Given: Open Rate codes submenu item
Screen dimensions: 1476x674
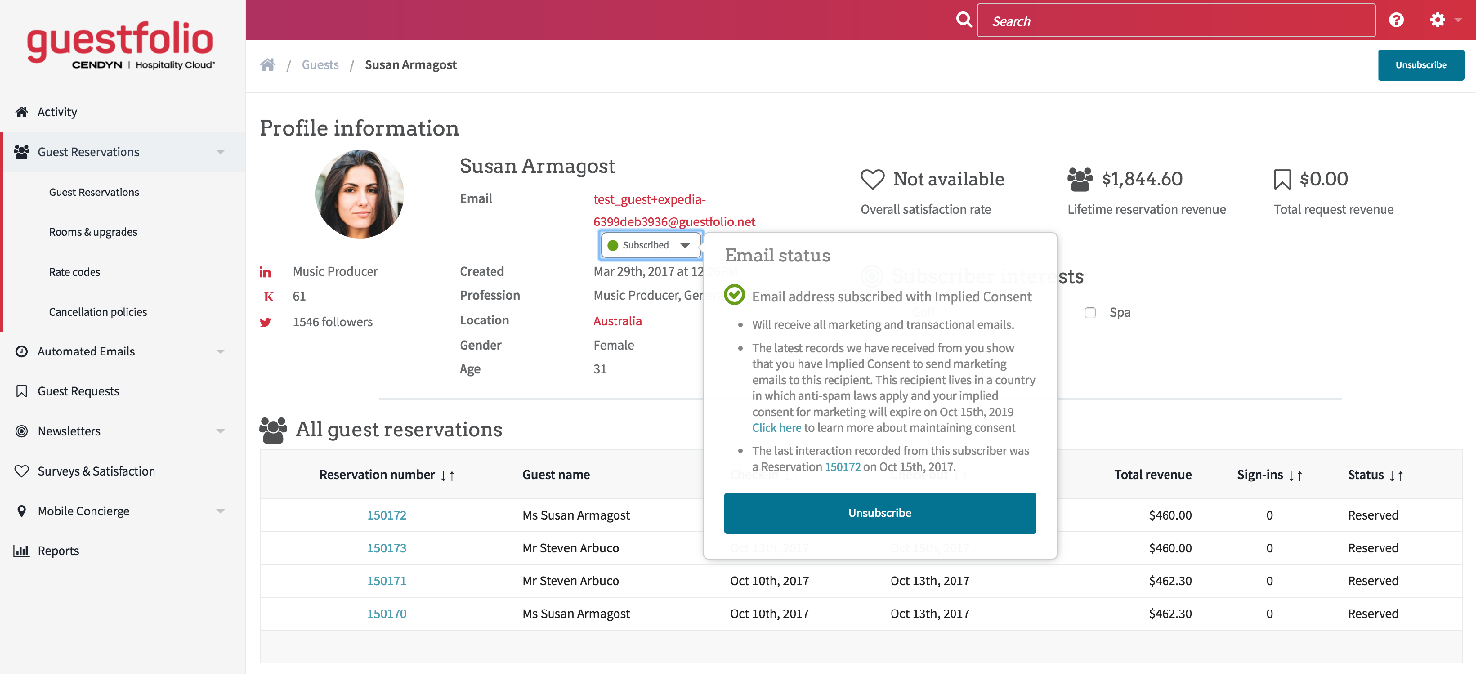Looking at the screenshot, I should pos(74,272).
